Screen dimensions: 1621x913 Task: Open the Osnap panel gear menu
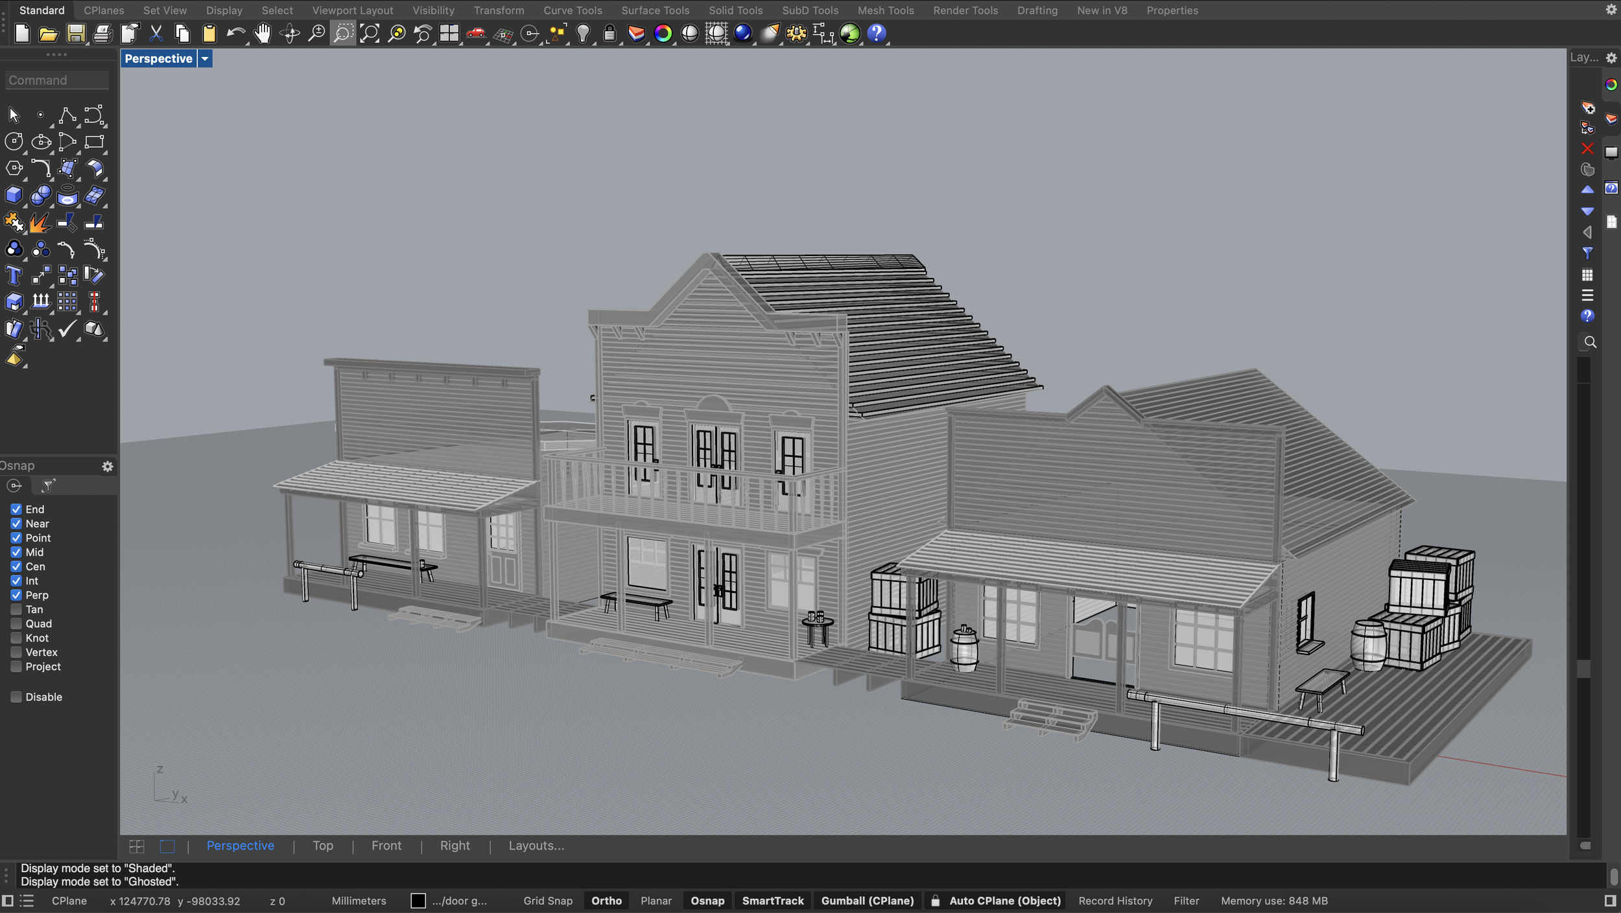pyautogui.click(x=108, y=466)
